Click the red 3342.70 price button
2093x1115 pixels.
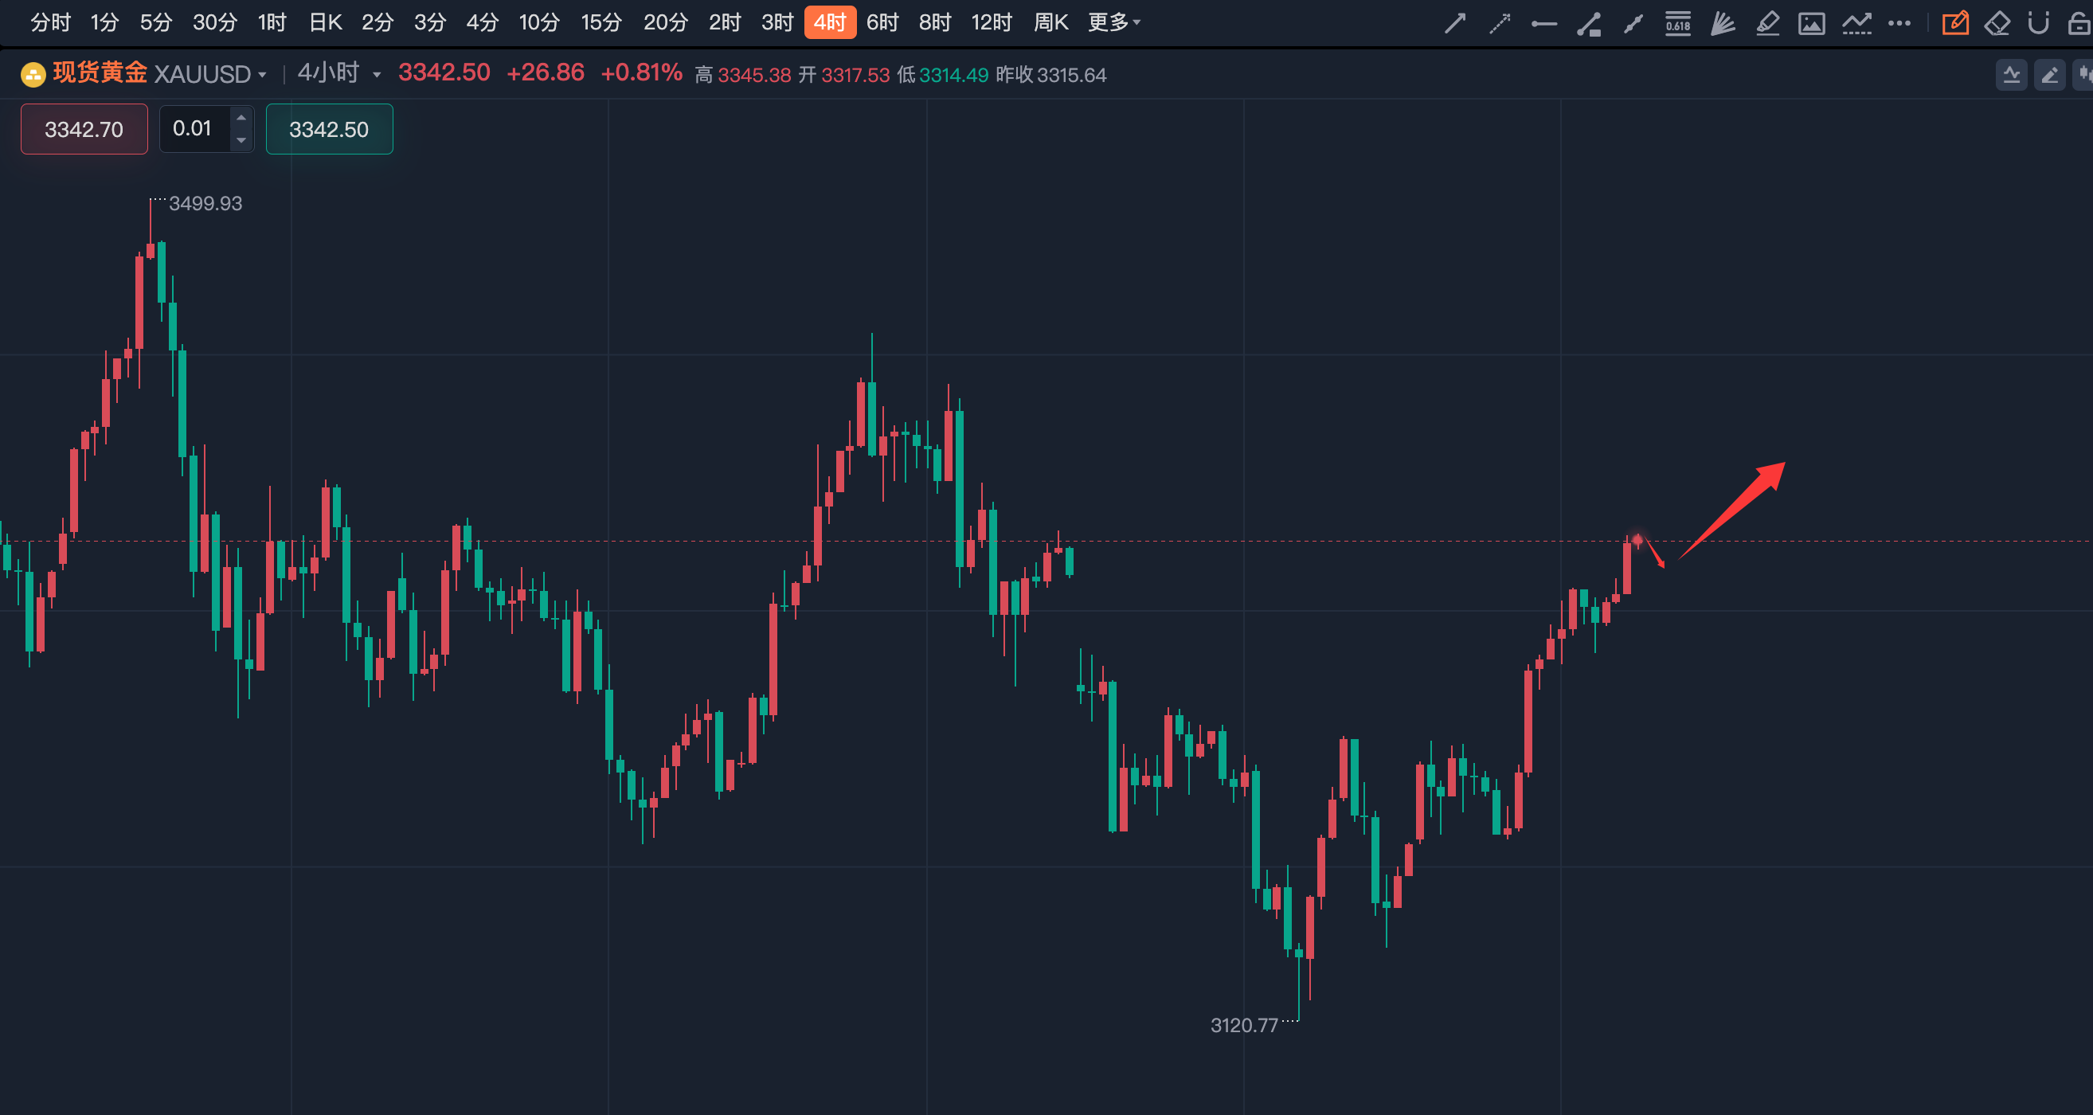(84, 128)
